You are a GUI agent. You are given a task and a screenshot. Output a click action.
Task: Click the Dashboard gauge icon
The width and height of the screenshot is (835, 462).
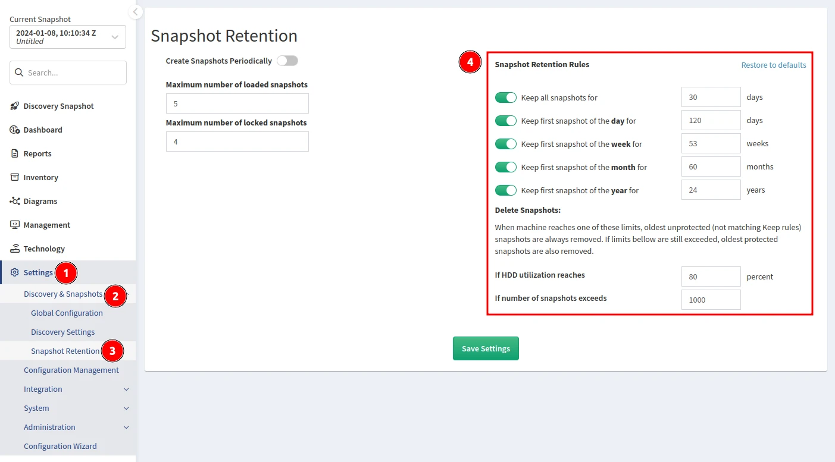(15, 130)
